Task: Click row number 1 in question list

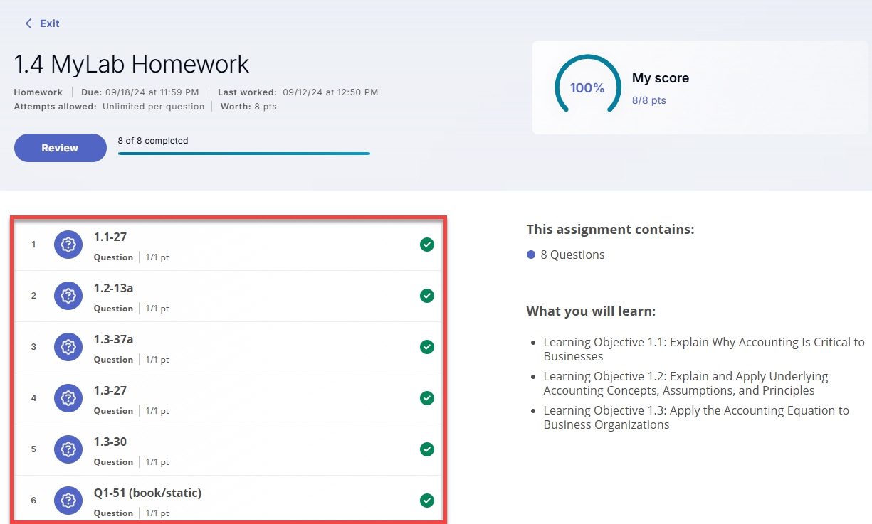Action: click(33, 245)
